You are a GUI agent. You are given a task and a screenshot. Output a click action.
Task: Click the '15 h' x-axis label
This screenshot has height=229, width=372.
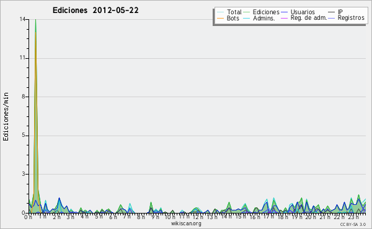click(241, 217)
